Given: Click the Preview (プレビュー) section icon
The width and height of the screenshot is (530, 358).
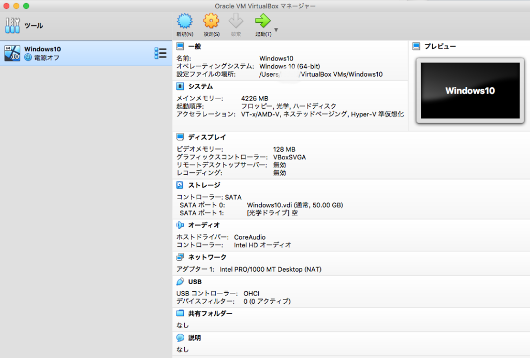Looking at the screenshot, I should click(x=417, y=46).
